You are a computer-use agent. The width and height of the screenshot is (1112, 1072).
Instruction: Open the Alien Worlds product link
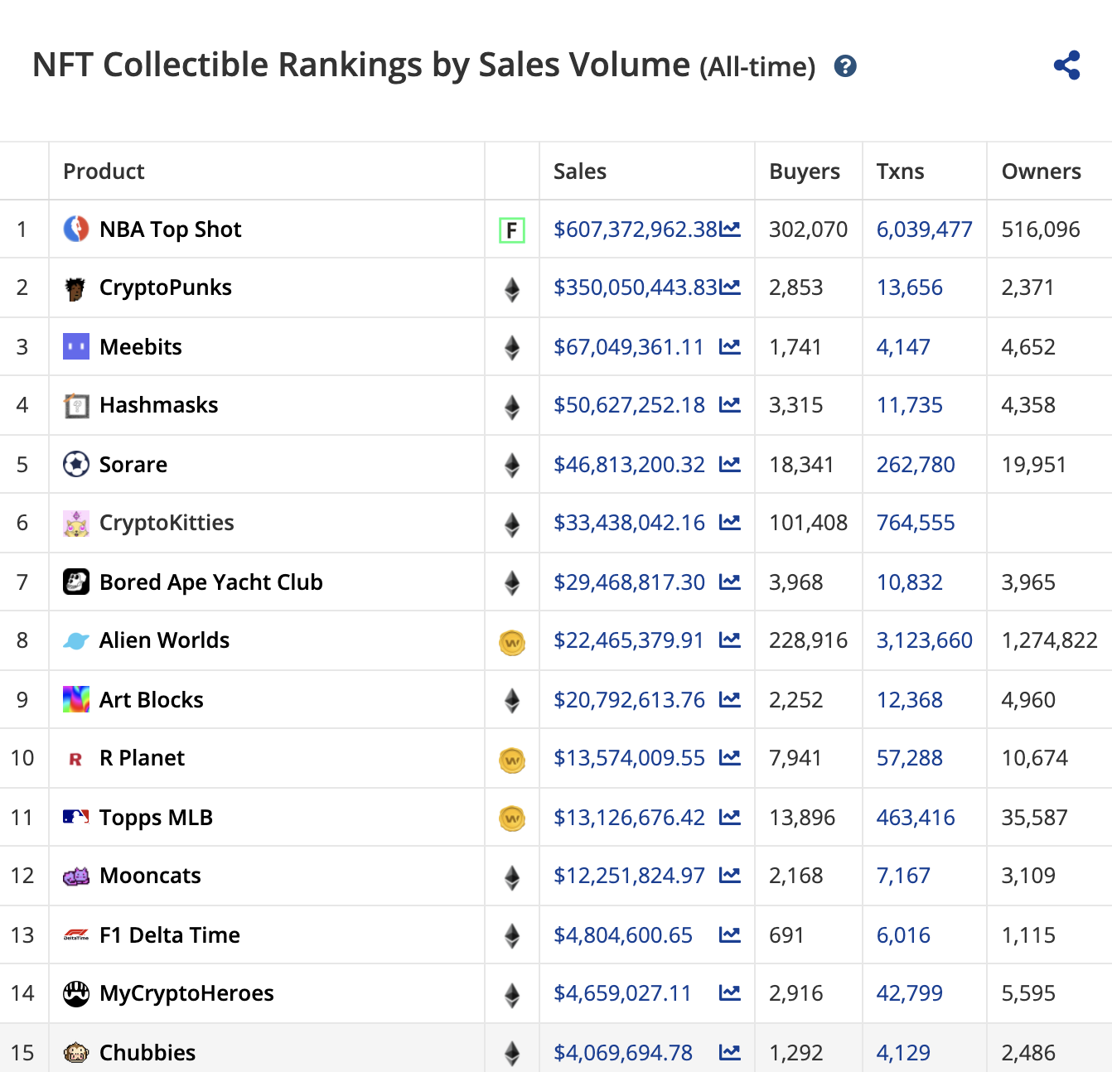[165, 640]
